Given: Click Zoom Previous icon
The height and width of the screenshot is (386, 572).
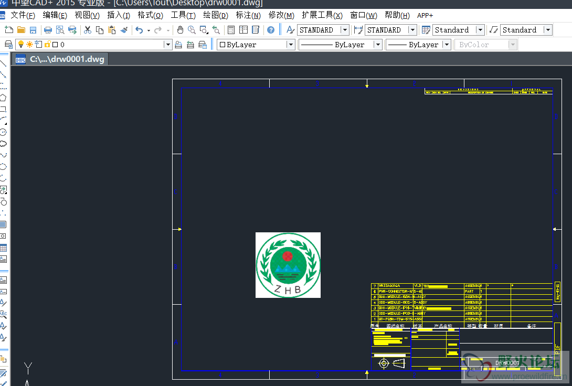Looking at the screenshot, I should coord(216,30).
